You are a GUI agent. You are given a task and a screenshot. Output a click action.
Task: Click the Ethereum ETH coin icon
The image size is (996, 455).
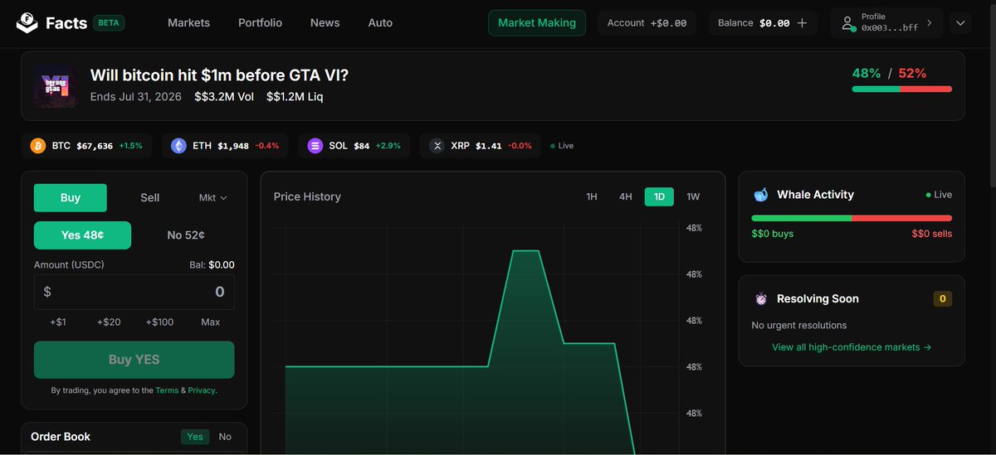point(178,146)
